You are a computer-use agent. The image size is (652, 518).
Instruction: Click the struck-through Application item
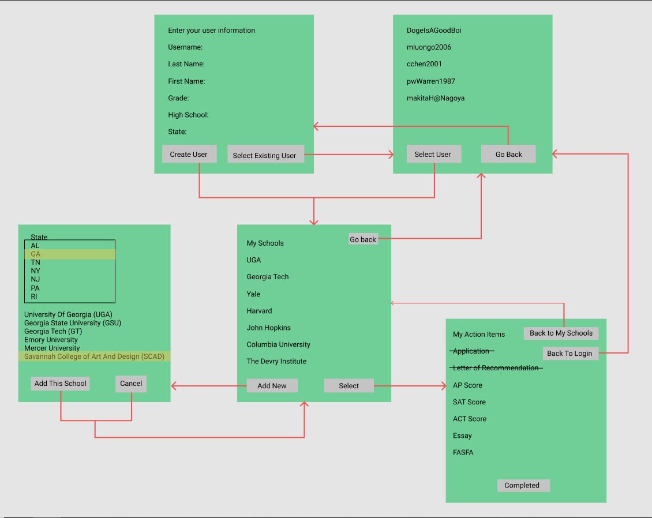(x=471, y=351)
